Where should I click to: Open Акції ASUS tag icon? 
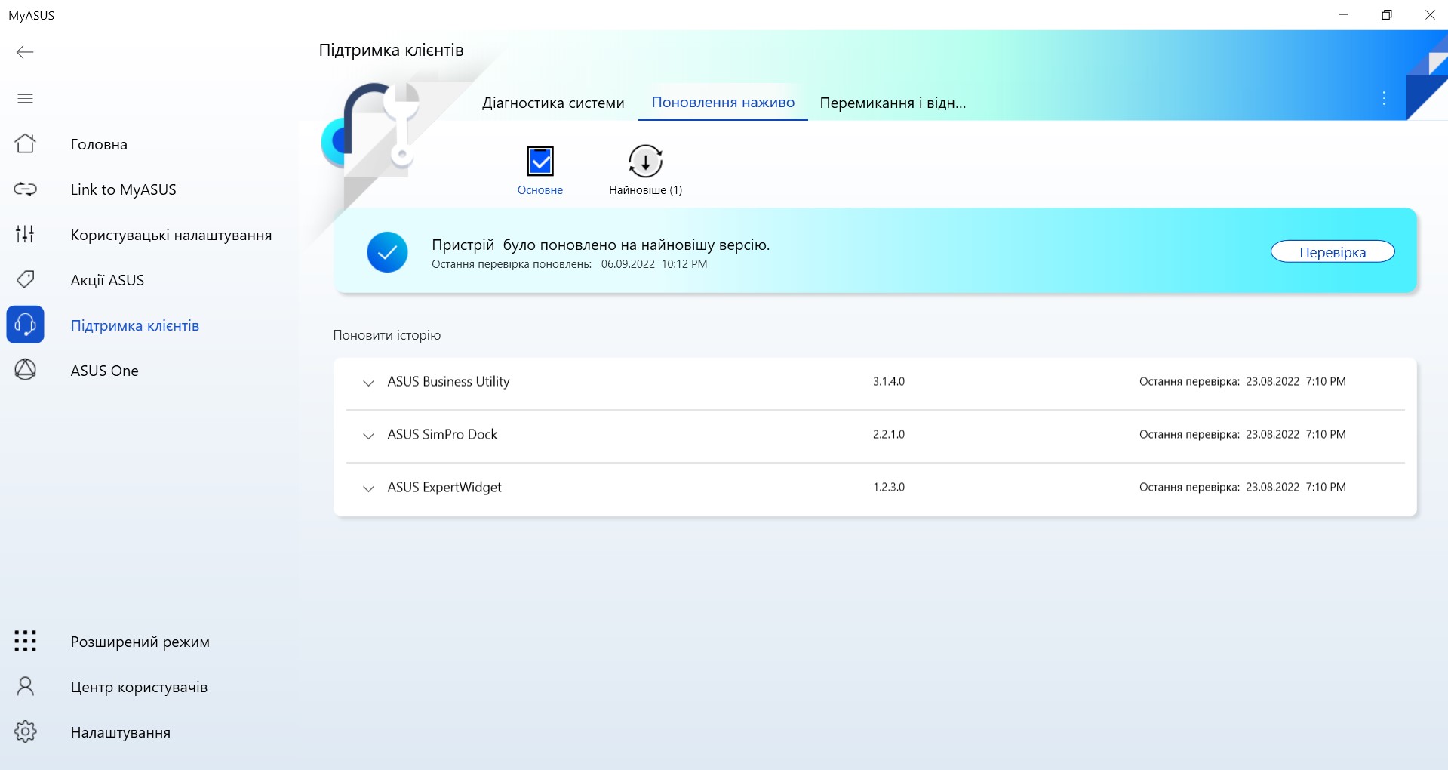point(25,279)
